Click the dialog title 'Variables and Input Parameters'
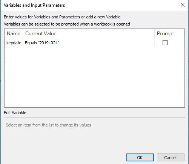Image resolution: width=189 pixels, height=164 pixels. click(34, 5)
